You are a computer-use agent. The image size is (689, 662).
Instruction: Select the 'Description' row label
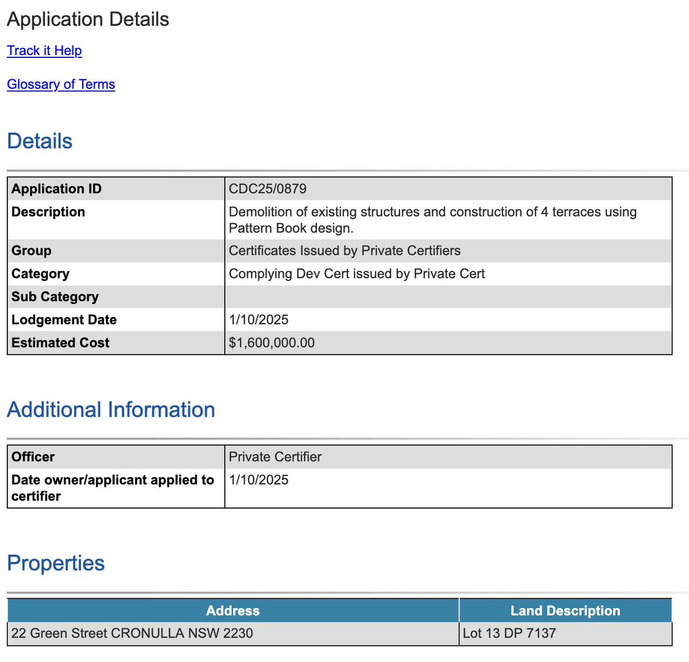48,212
